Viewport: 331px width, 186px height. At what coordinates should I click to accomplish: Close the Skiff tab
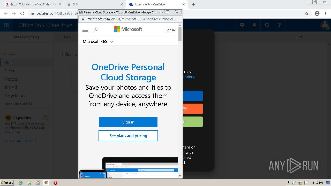tap(122, 4)
